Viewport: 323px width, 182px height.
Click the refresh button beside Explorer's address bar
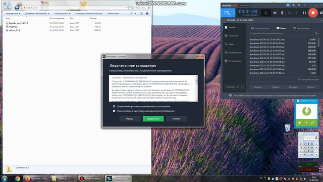pyautogui.click(x=130, y=8)
